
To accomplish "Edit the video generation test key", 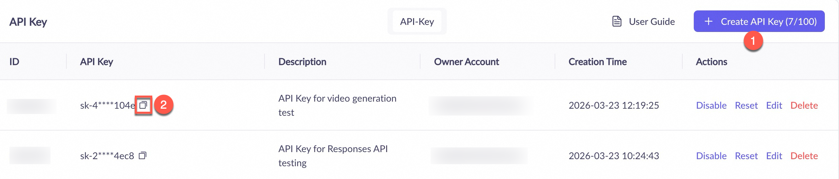I will coord(774,105).
